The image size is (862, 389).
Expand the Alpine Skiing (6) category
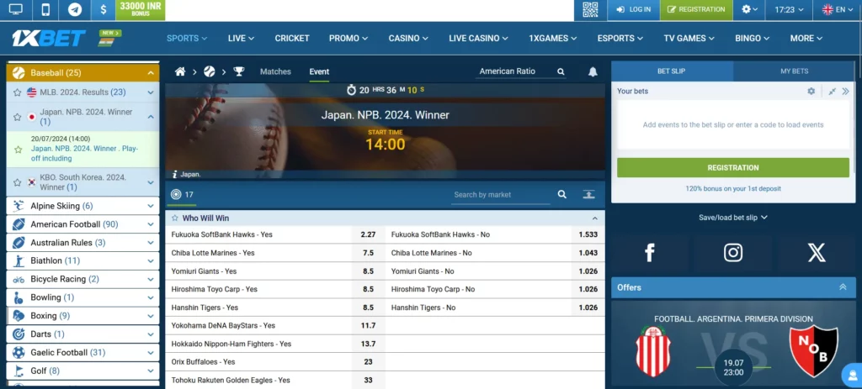[151, 207]
